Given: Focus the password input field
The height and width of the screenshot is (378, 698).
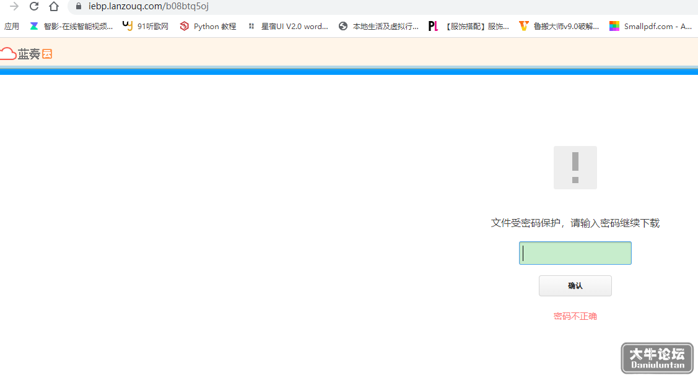Looking at the screenshot, I should tap(575, 253).
